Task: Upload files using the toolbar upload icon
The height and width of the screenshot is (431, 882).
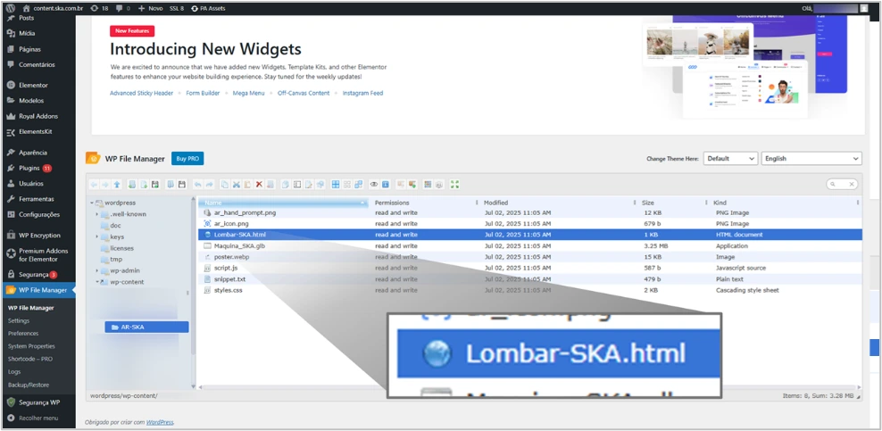Action: point(155,185)
